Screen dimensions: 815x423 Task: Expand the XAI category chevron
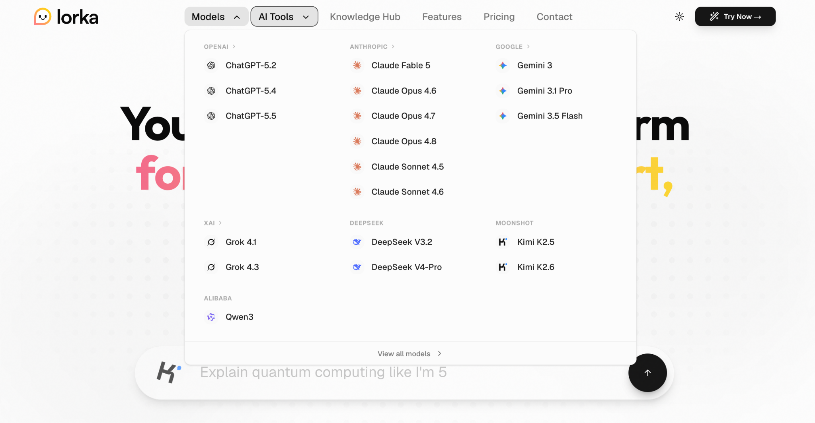[x=220, y=223]
